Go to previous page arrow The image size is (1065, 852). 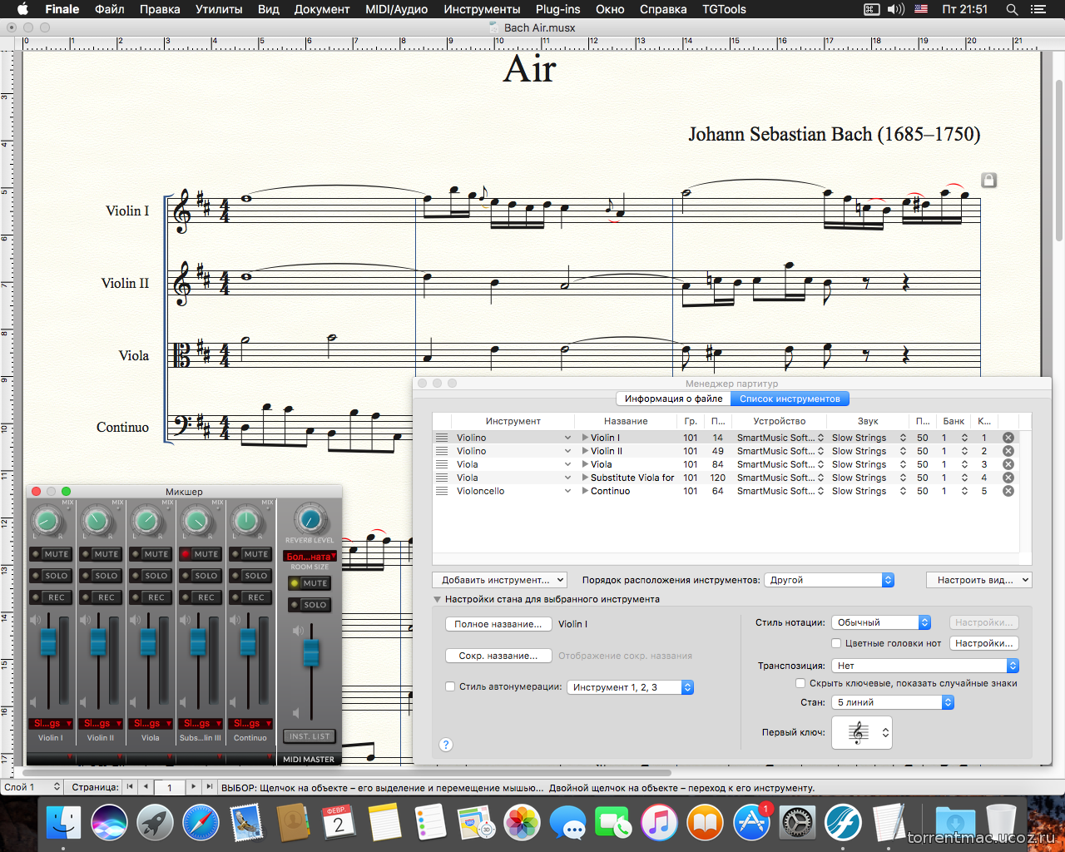point(146,786)
